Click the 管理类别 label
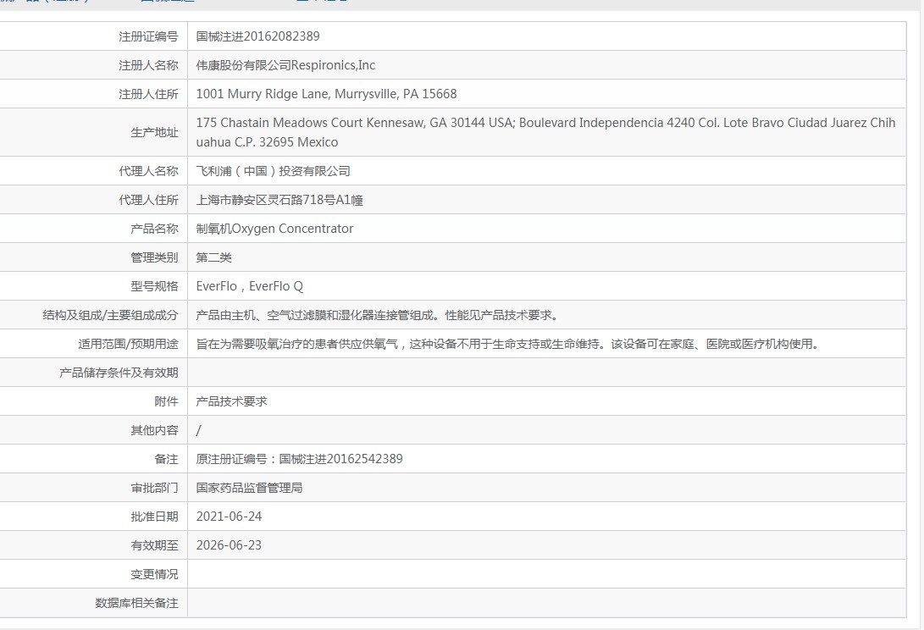 (154, 257)
